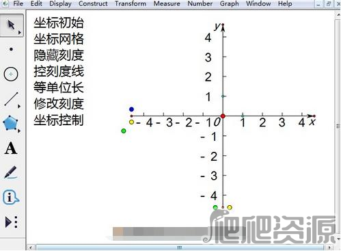Click the 等单位长 action button
This screenshot has width=341, height=251.
59,88
